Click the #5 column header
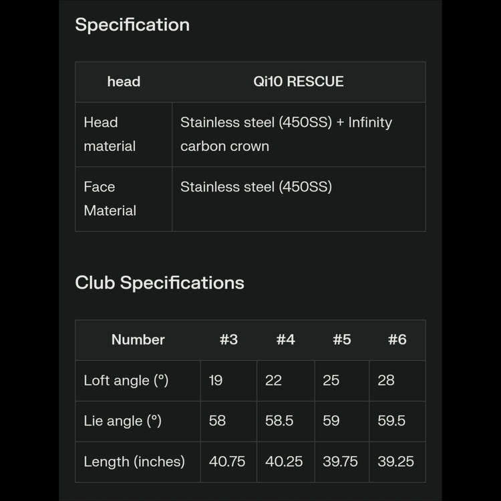The height and width of the screenshot is (501, 501). [x=341, y=339]
